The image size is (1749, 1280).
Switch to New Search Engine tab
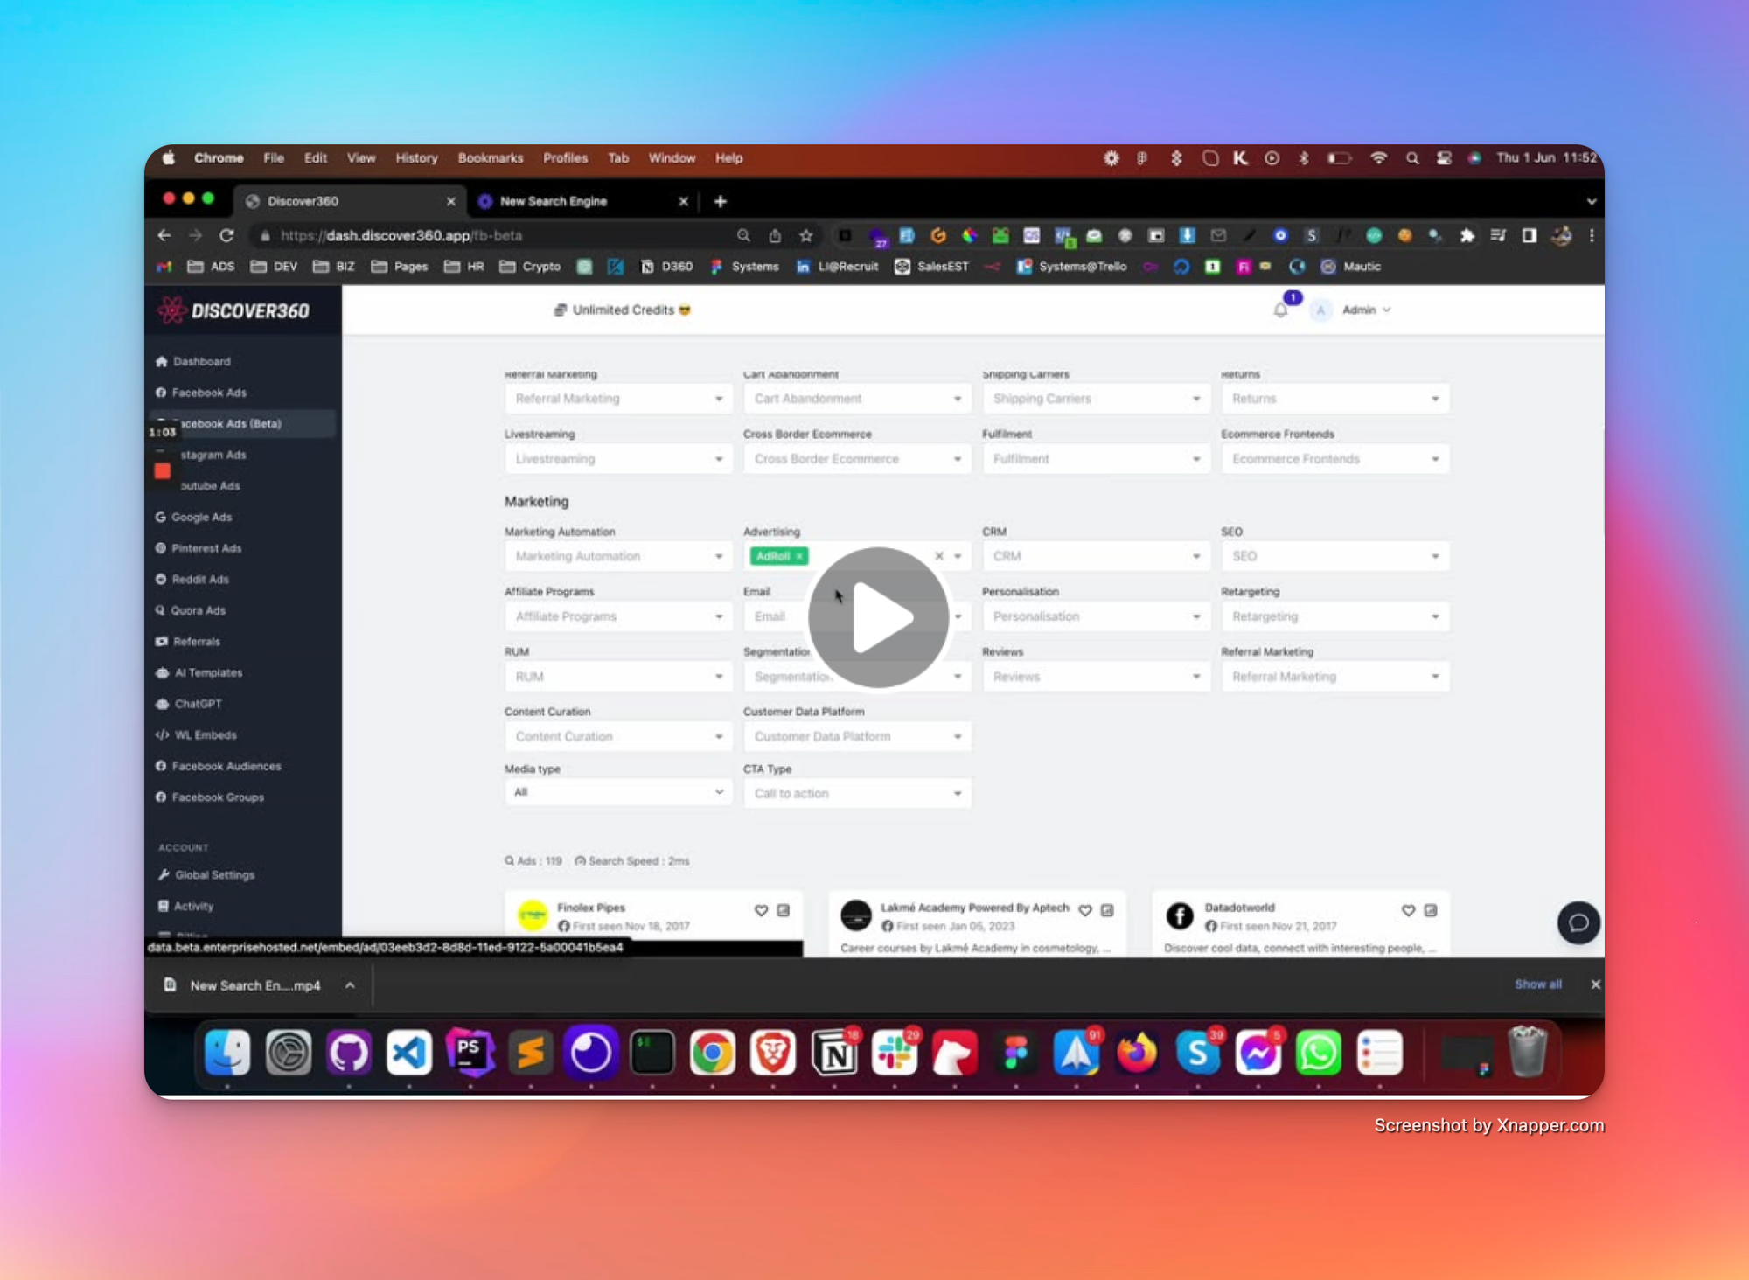[554, 201]
